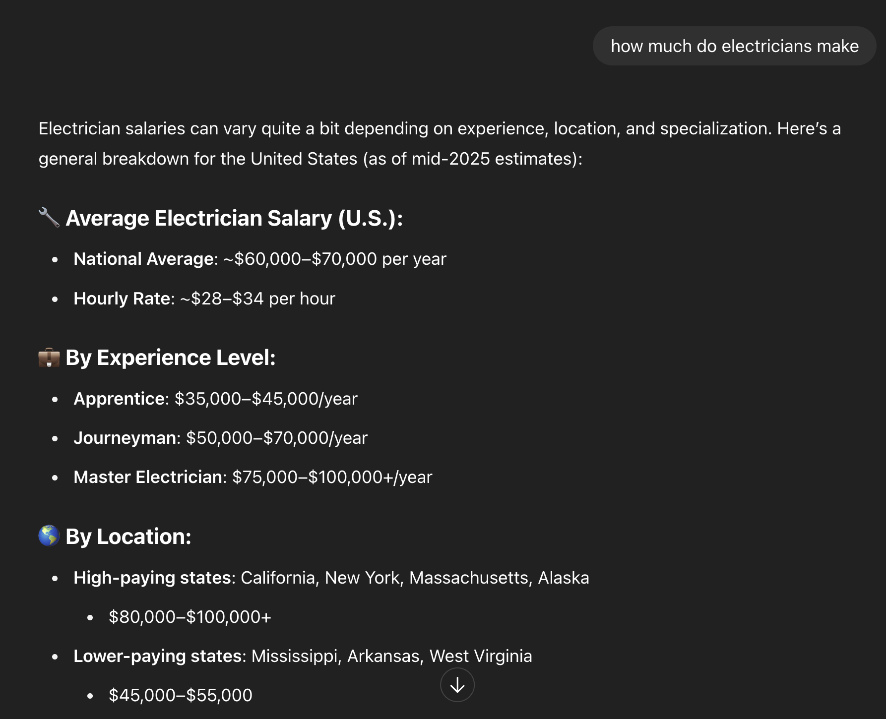Screen dimensions: 886x719
Task: Click the Apprentice salary line
Action: point(215,399)
